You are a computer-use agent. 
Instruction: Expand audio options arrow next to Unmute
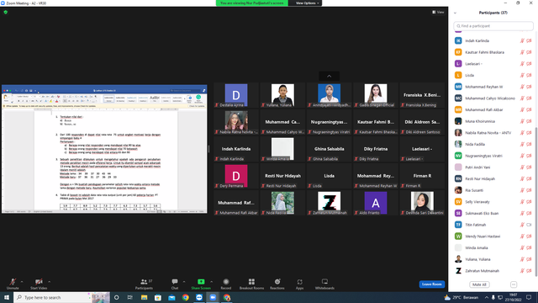click(x=22, y=282)
